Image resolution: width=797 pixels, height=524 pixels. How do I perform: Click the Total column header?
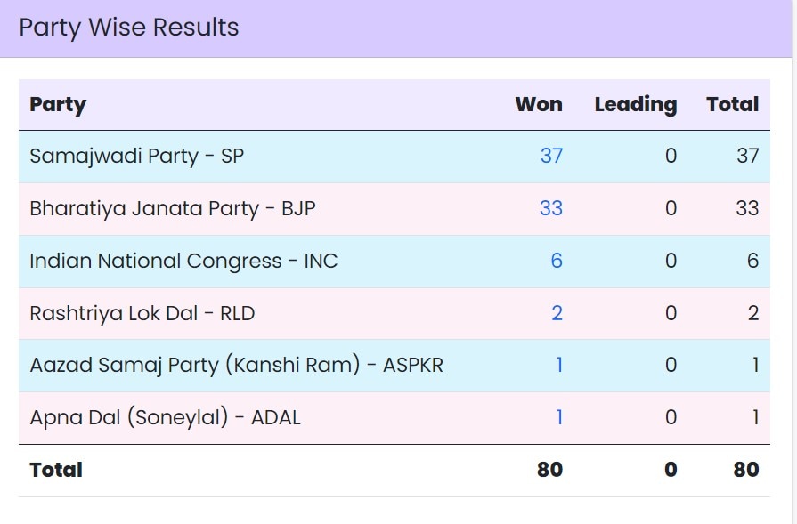click(x=732, y=105)
